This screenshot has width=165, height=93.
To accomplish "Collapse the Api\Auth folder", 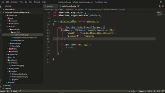I will pyautogui.click(x=17, y=32).
